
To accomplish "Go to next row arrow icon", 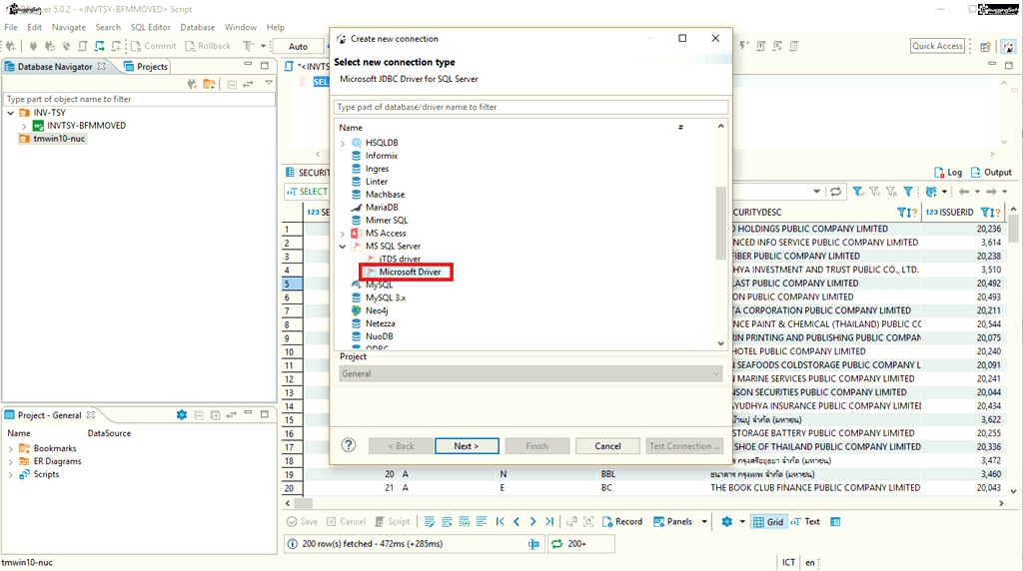I will tap(533, 521).
